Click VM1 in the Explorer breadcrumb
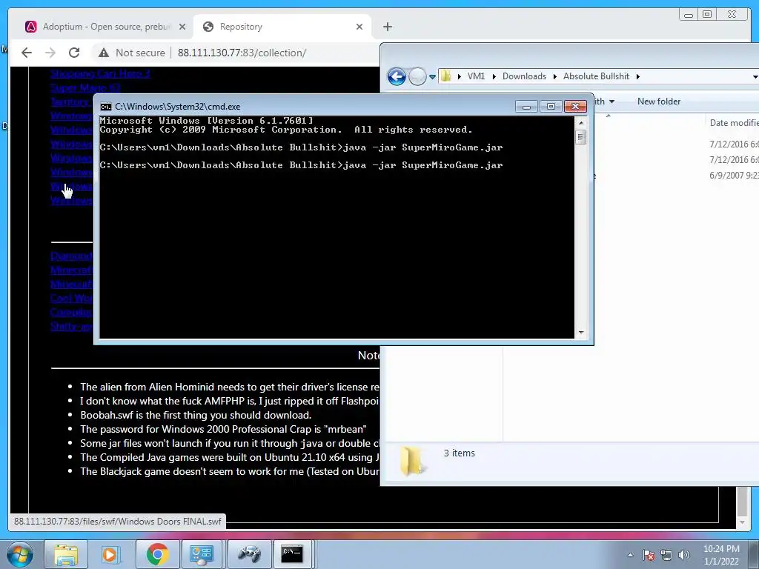Viewport: 759px width, 569px height. point(476,76)
